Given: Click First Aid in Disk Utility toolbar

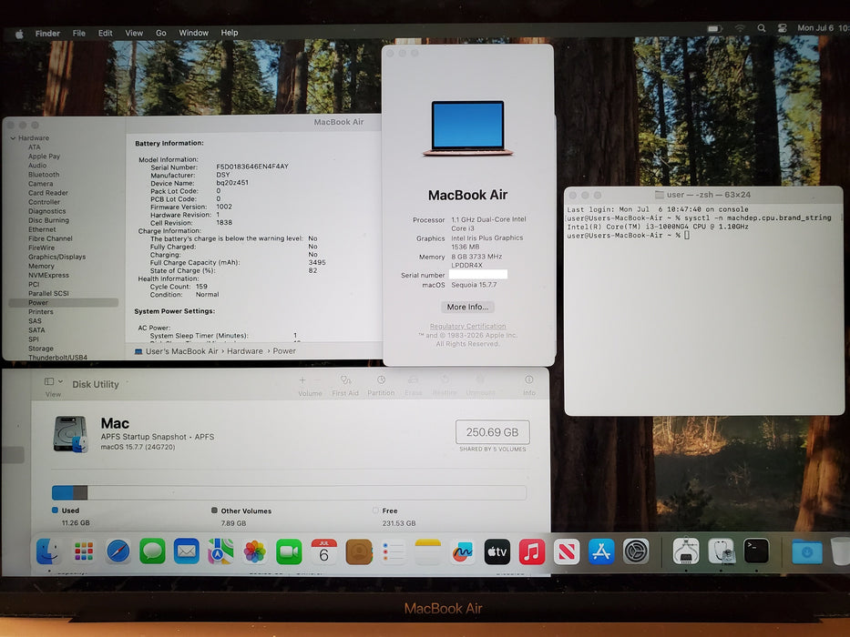Looking at the screenshot, I should click(345, 386).
